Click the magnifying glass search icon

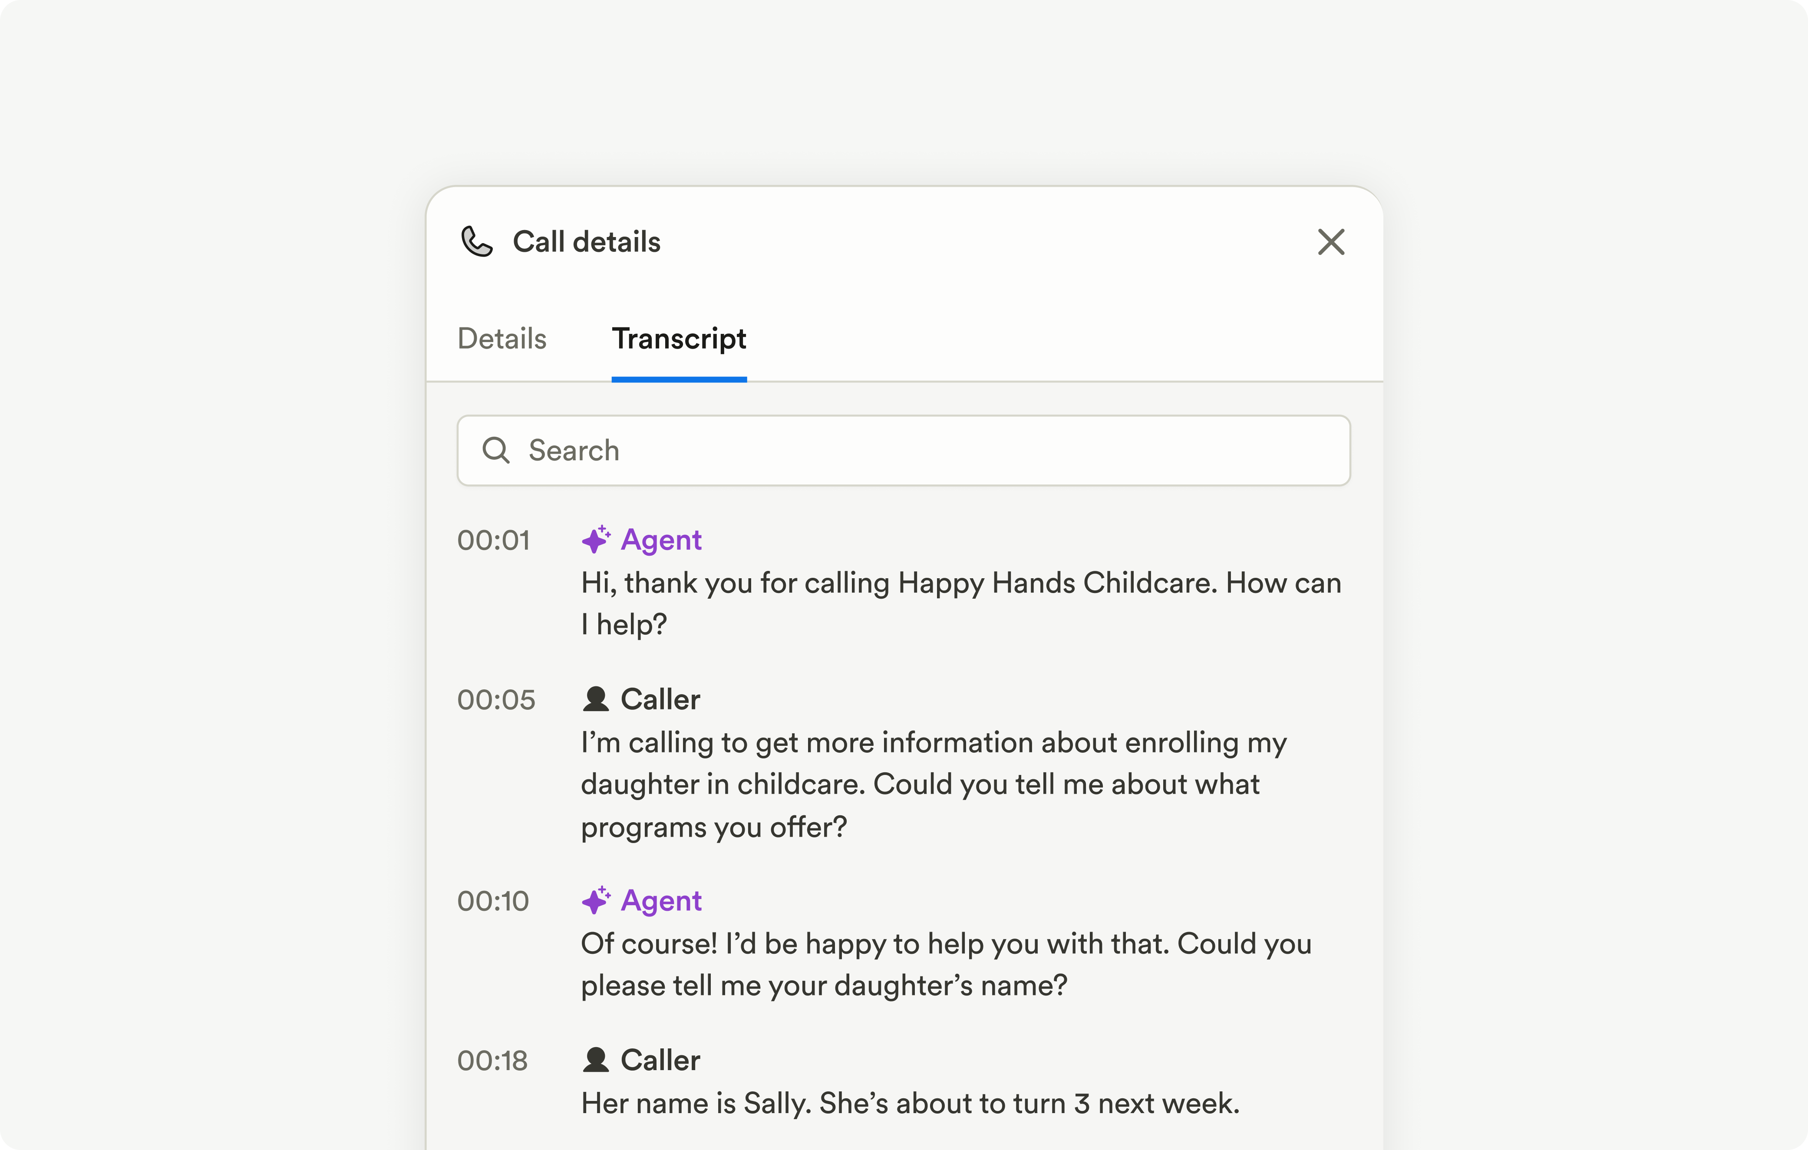click(x=496, y=450)
